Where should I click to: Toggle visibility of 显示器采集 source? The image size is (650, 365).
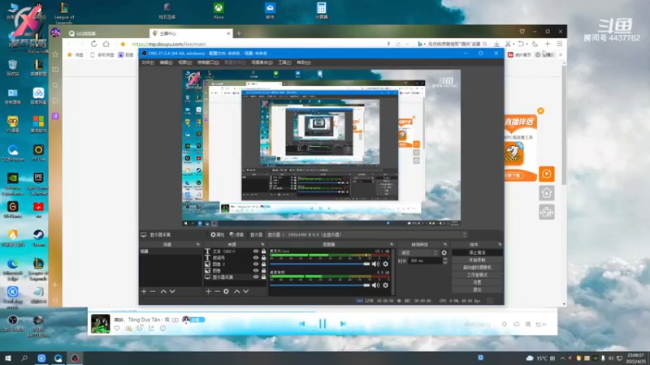(x=256, y=277)
